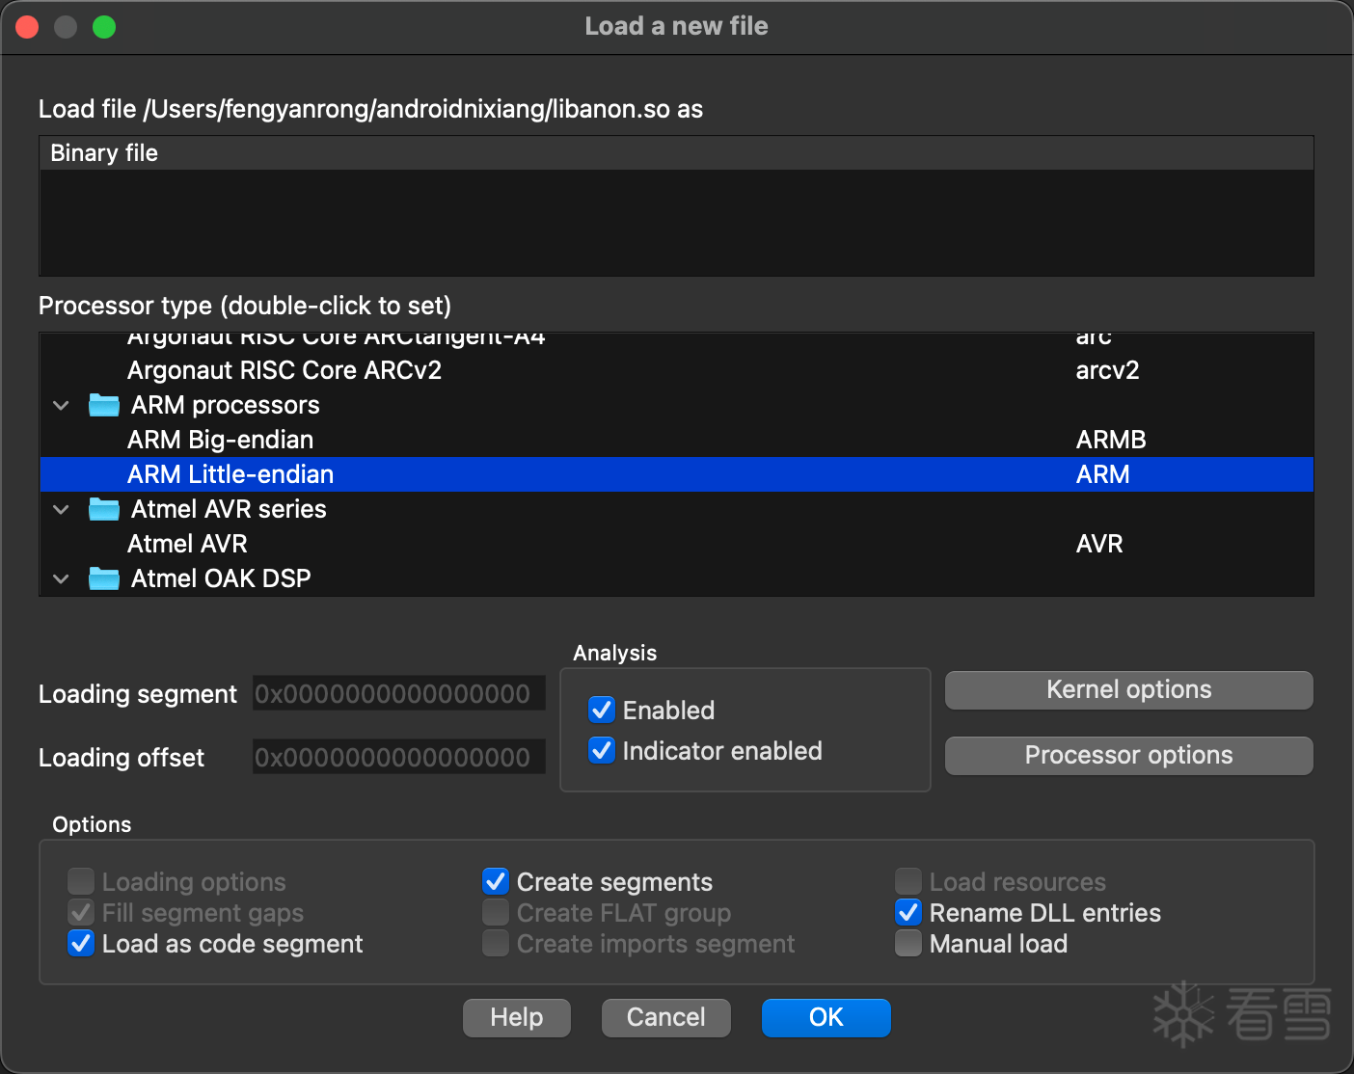The width and height of the screenshot is (1354, 1074).
Task: Select the Binary file loader entry
Action: (x=104, y=153)
